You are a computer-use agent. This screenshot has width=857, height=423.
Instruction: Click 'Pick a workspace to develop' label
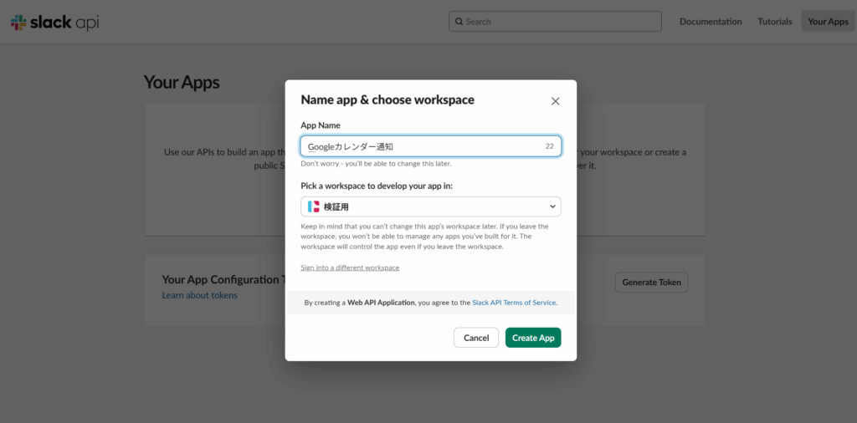click(x=377, y=186)
